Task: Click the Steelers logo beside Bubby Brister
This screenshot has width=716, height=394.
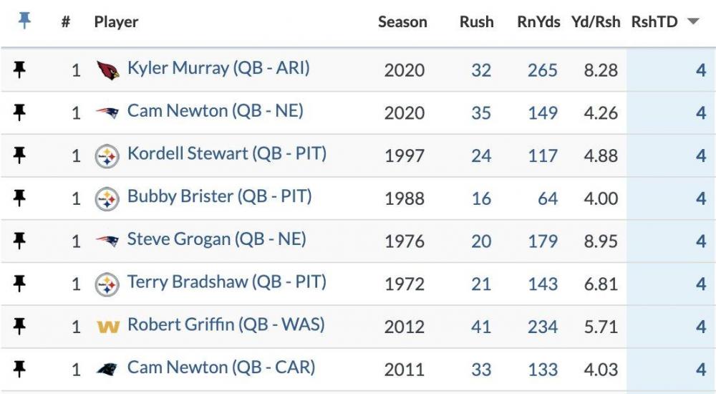Action: point(107,198)
